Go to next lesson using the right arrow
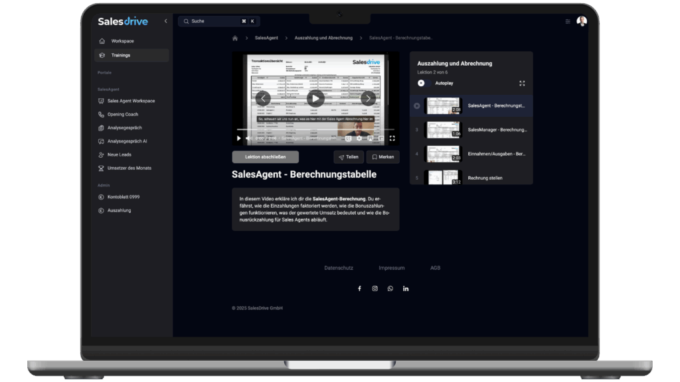The width and height of the screenshot is (680, 382). tap(368, 99)
